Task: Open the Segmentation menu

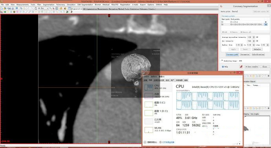Action: (x=49, y=4)
